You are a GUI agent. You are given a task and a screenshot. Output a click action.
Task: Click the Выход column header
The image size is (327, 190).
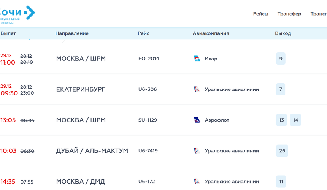pyautogui.click(x=283, y=33)
